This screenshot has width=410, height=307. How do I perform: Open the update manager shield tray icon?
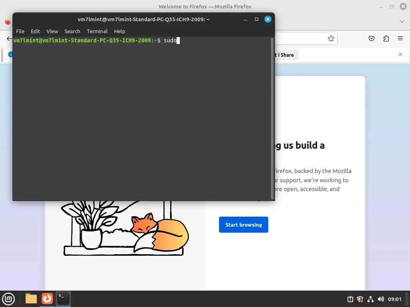coord(360,299)
